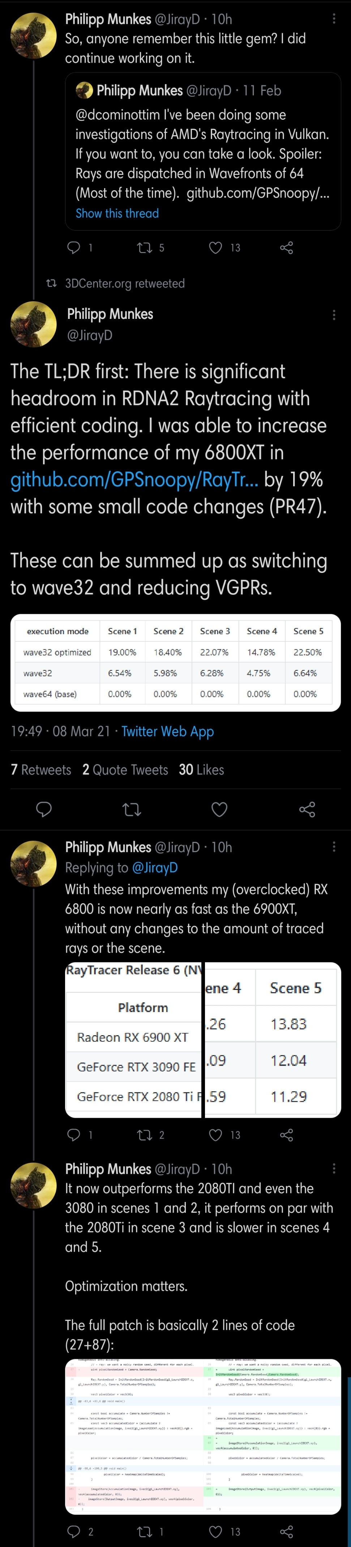The image size is (351, 1547).
Task: View the 7 Retweets list
Action: tap(41, 770)
